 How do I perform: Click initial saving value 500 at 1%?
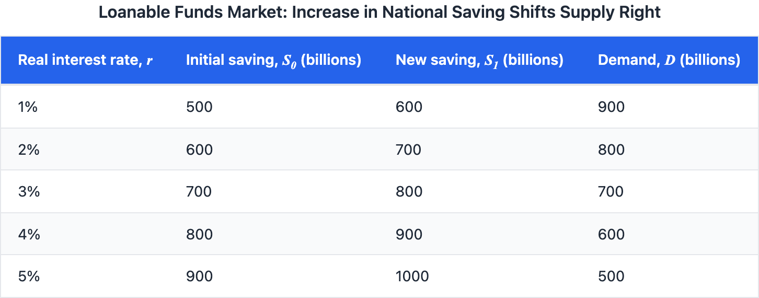point(199,107)
